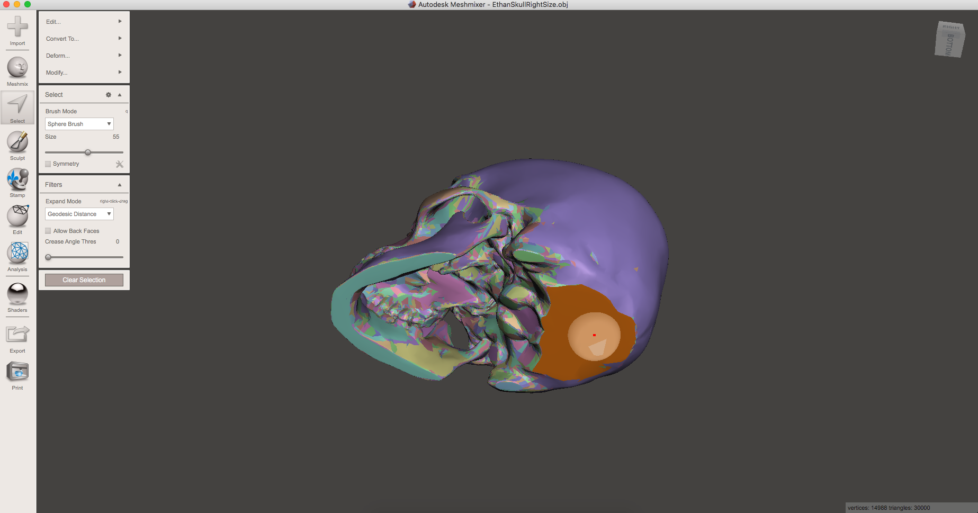The height and width of the screenshot is (513, 978).
Task: Open the Deform... submenu
Action: pyautogui.click(x=84, y=56)
